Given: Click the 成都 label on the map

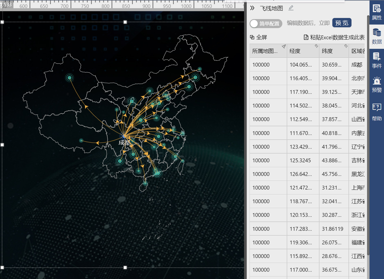Looking at the screenshot, I should click(124, 142).
